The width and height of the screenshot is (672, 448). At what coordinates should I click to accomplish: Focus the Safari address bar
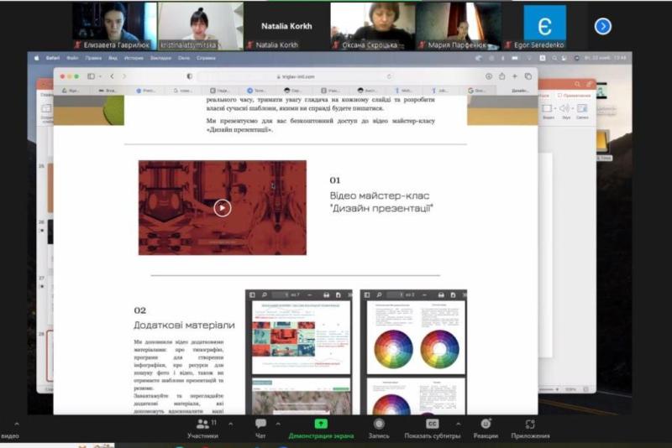(x=296, y=76)
